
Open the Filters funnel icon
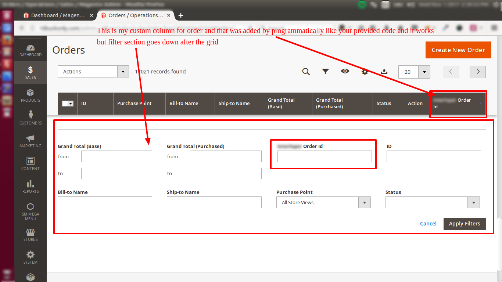point(326,72)
